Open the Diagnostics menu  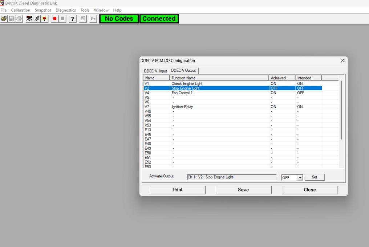[66, 10]
